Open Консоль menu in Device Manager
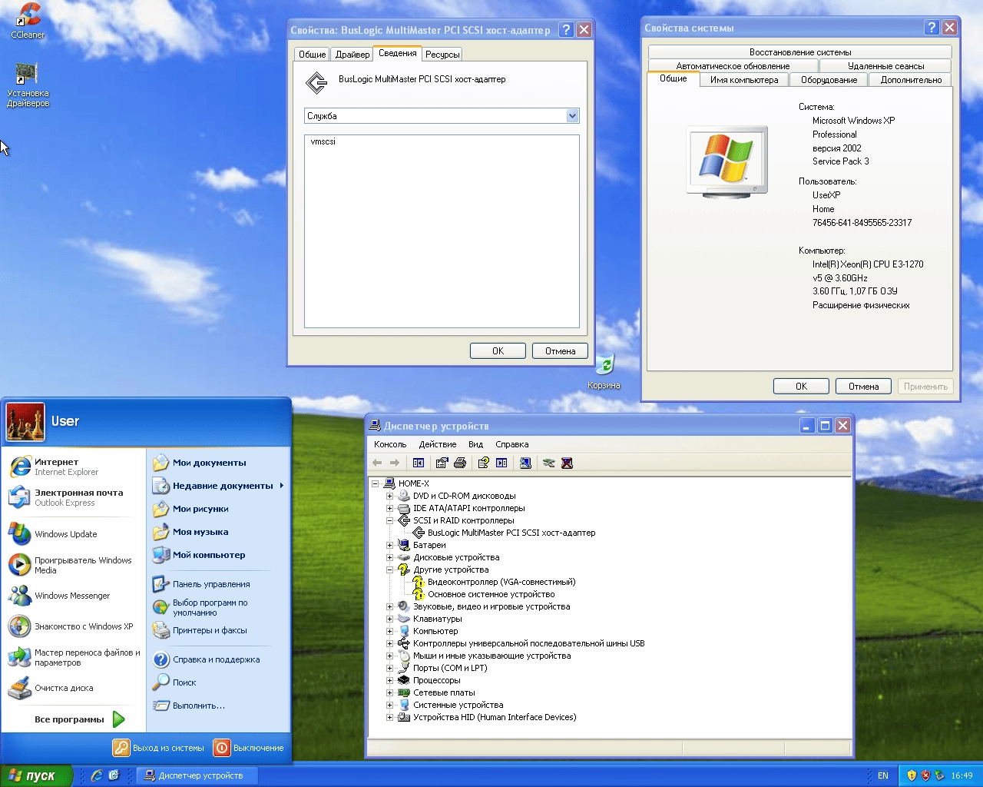983x787 pixels. point(390,444)
